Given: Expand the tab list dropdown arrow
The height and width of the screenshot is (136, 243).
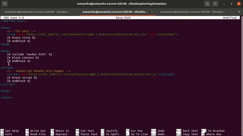Looking at the screenshot, I should tap(239, 12).
